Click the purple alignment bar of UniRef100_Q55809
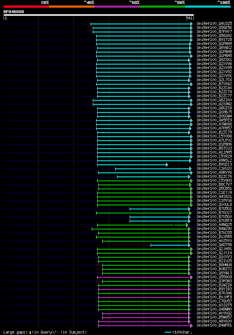 (x=145, y=277)
